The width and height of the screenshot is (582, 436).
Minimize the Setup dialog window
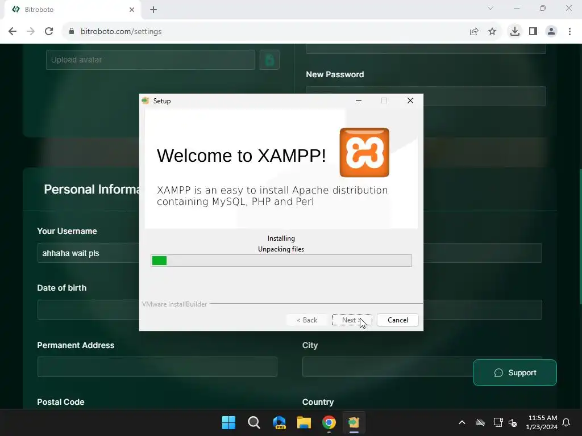click(359, 100)
